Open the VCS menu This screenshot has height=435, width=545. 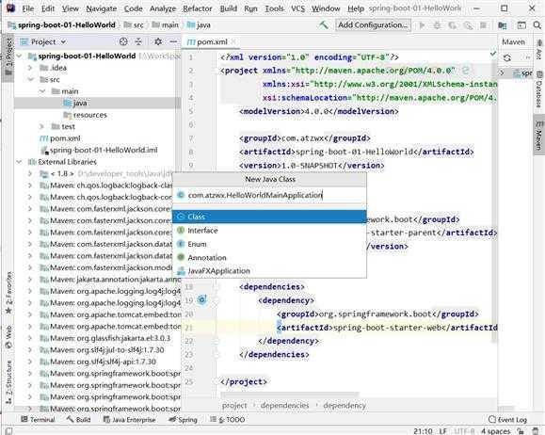click(x=297, y=8)
